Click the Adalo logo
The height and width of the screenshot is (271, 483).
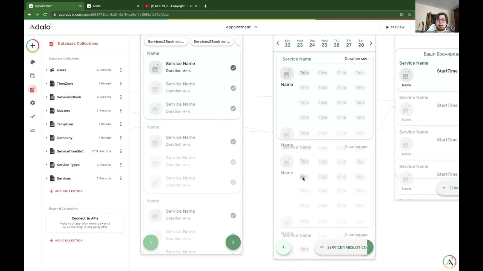40,27
